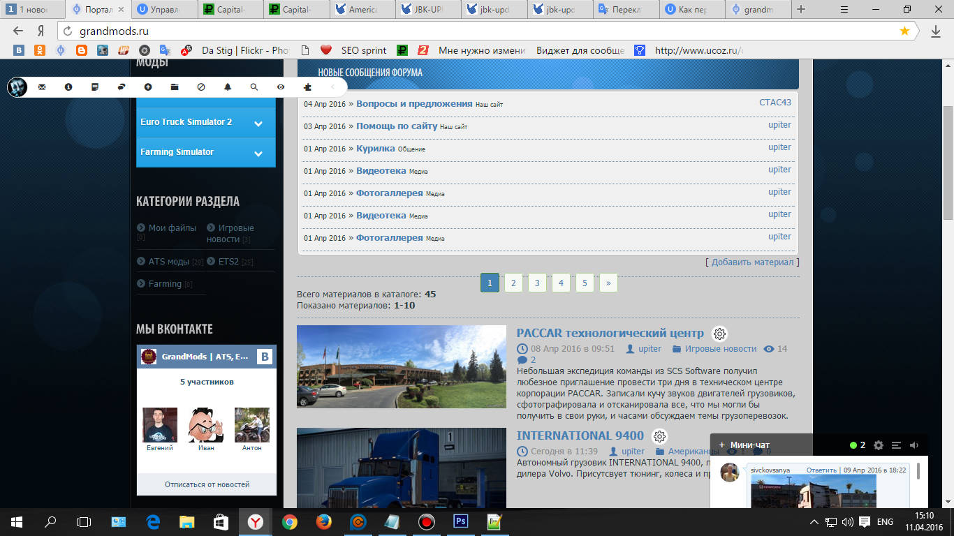Open the INTERNATIONAL 9400 article link
The height and width of the screenshot is (536, 954).
click(x=580, y=435)
